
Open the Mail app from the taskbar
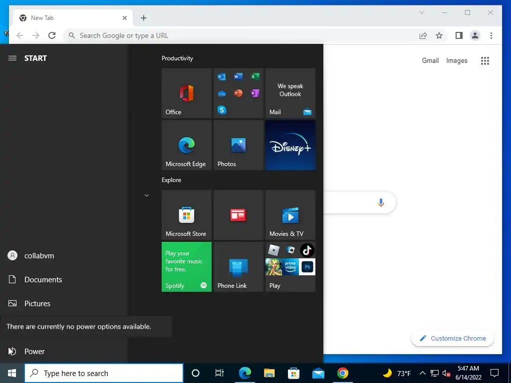coord(318,373)
